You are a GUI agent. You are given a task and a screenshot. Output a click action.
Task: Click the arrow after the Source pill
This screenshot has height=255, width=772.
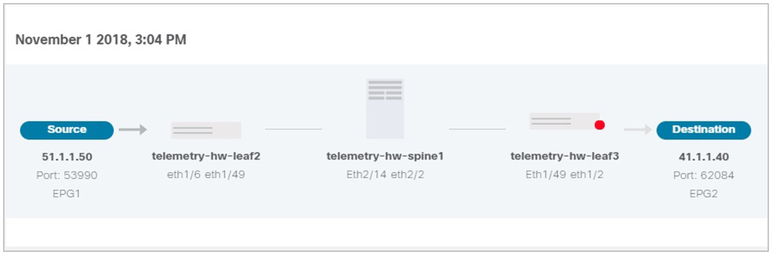click(x=133, y=129)
